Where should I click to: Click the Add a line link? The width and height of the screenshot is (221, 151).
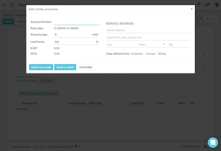tap(22, 109)
